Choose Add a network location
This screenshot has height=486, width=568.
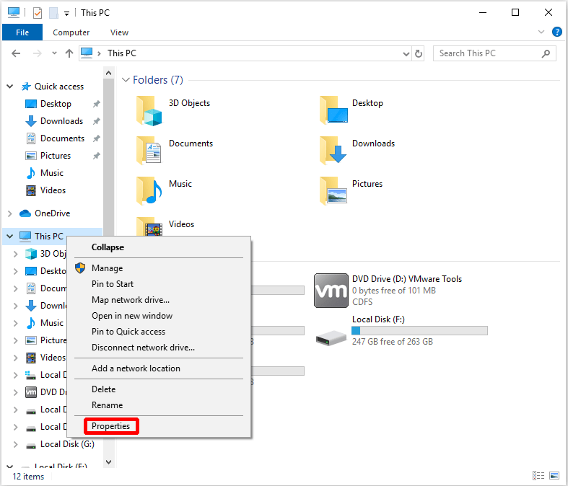[x=136, y=368]
